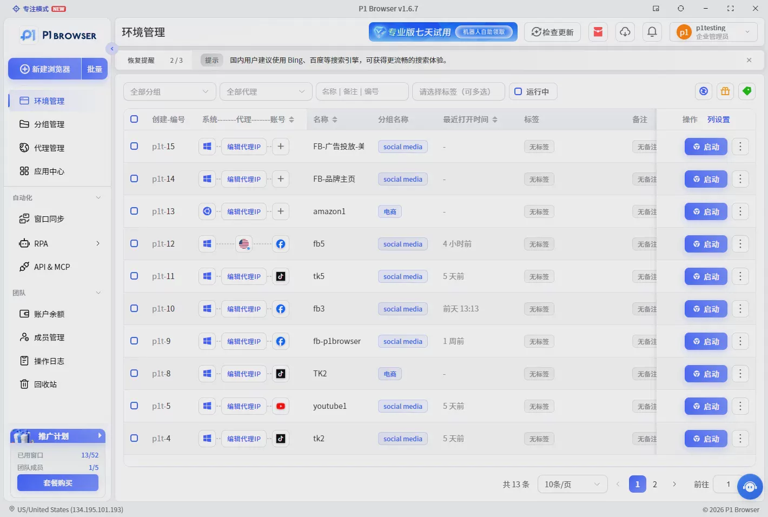This screenshot has height=517, width=768.
Task: Select the checkbox for p1t-15
Action: point(134,146)
